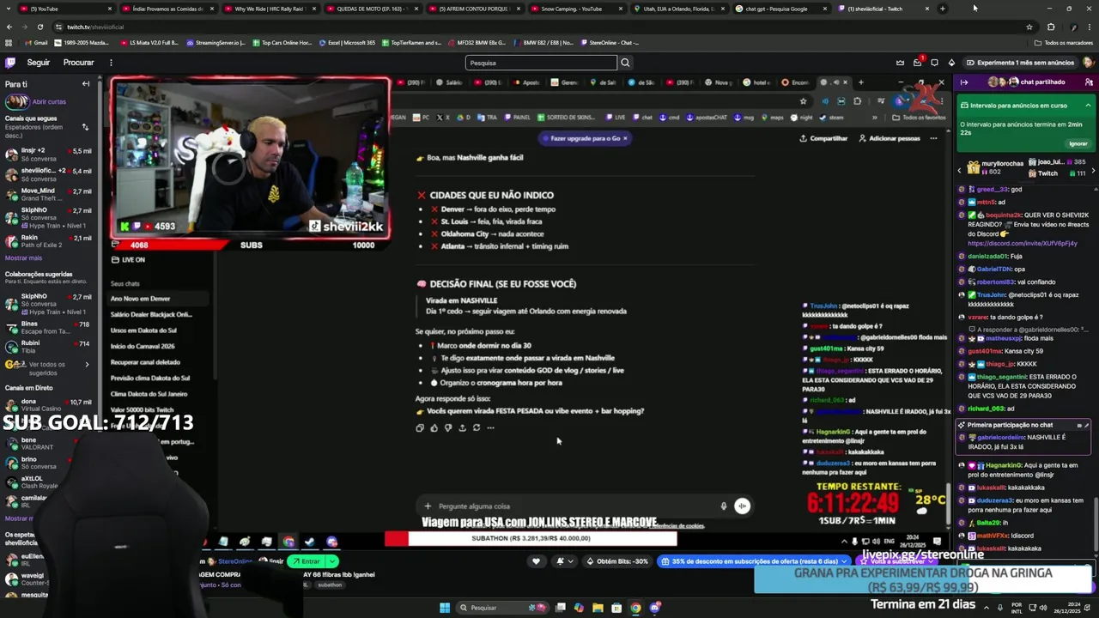Open the notification bell dropdown
This screenshot has height=618, width=1099.
[563, 561]
